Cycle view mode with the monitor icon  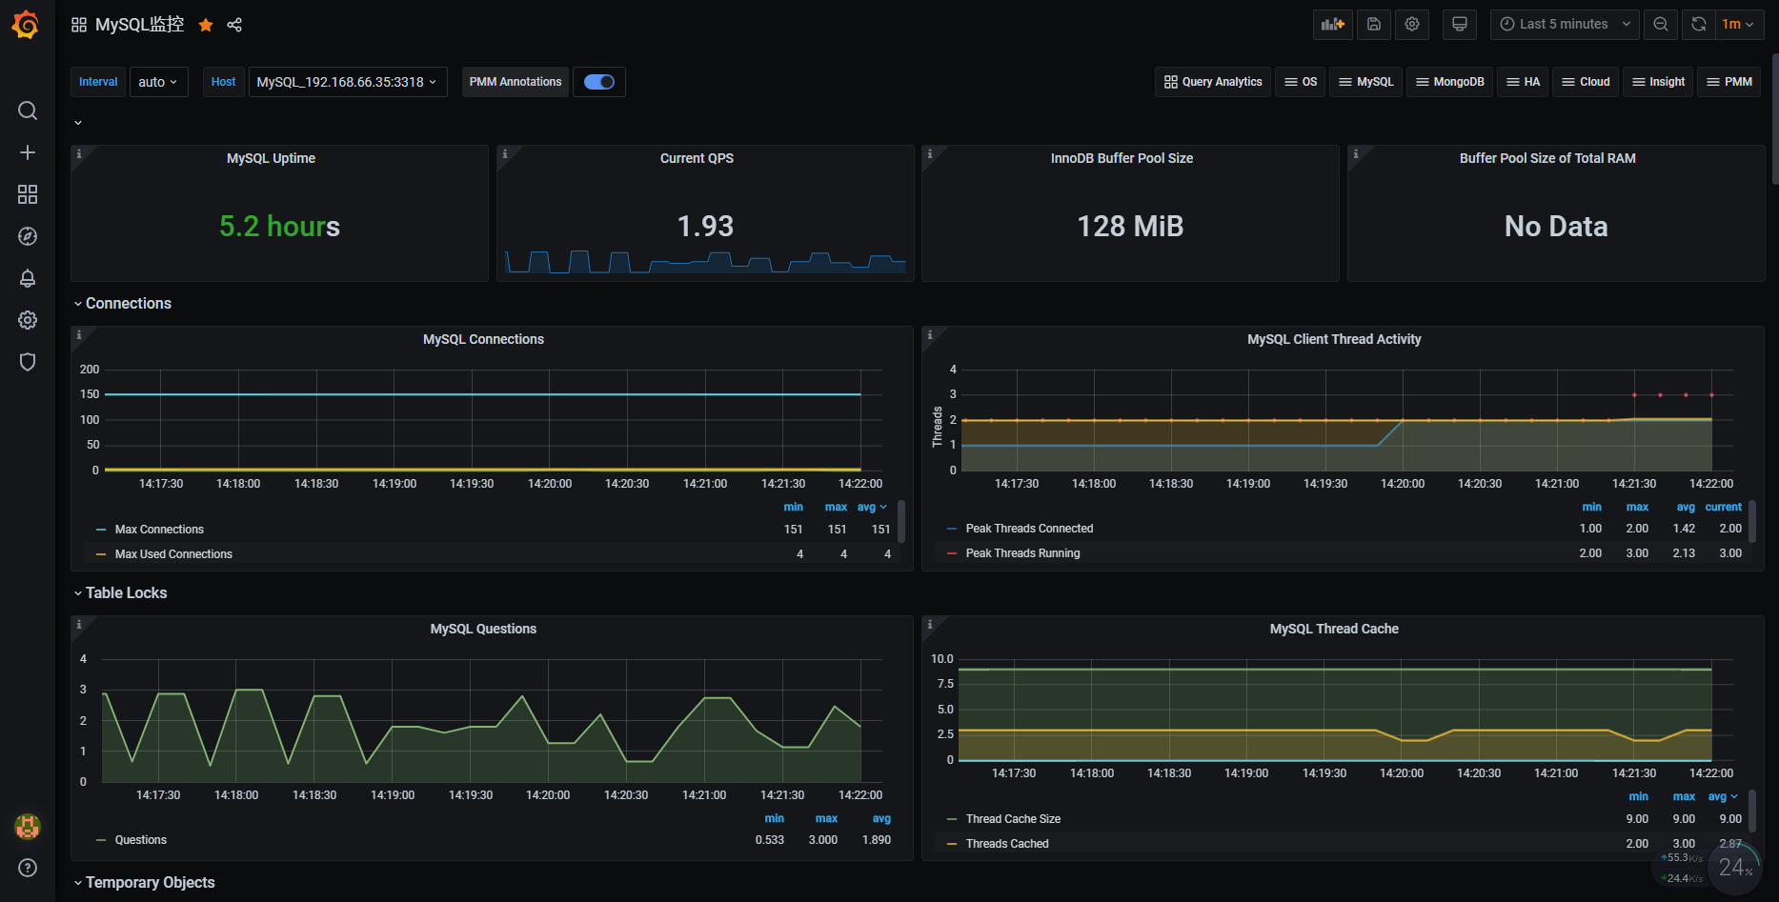[1459, 25]
